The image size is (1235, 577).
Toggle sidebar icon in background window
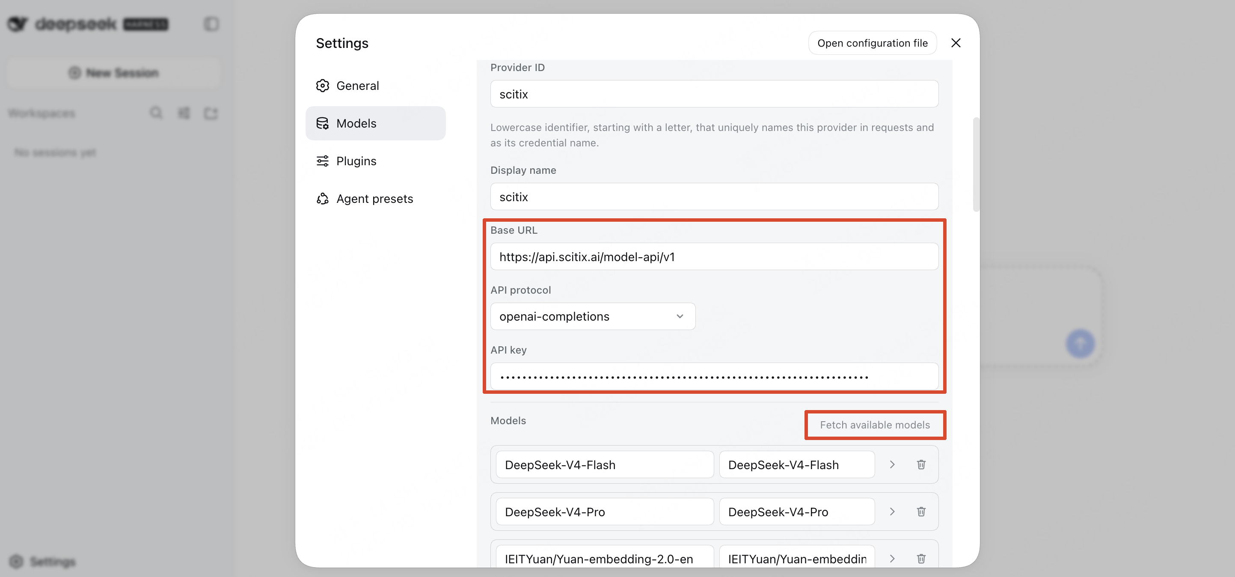point(211,24)
